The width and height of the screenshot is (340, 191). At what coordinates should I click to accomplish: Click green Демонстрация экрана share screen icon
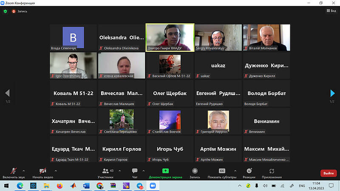click(165, 171)
